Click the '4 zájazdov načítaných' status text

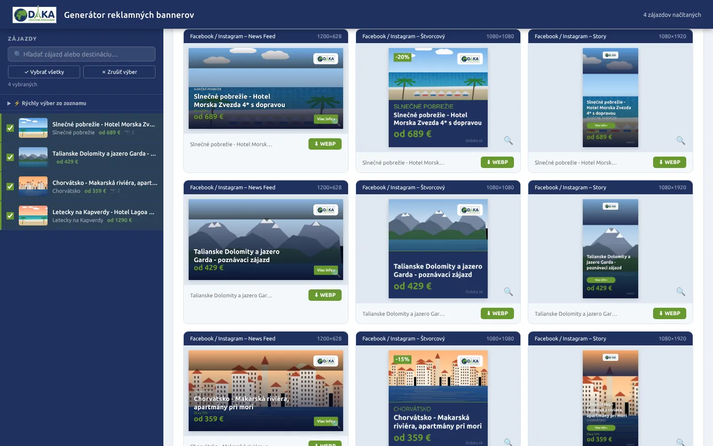[x=672, y=15]
